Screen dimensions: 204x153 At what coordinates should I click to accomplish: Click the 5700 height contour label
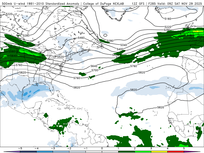coord(95,70)
